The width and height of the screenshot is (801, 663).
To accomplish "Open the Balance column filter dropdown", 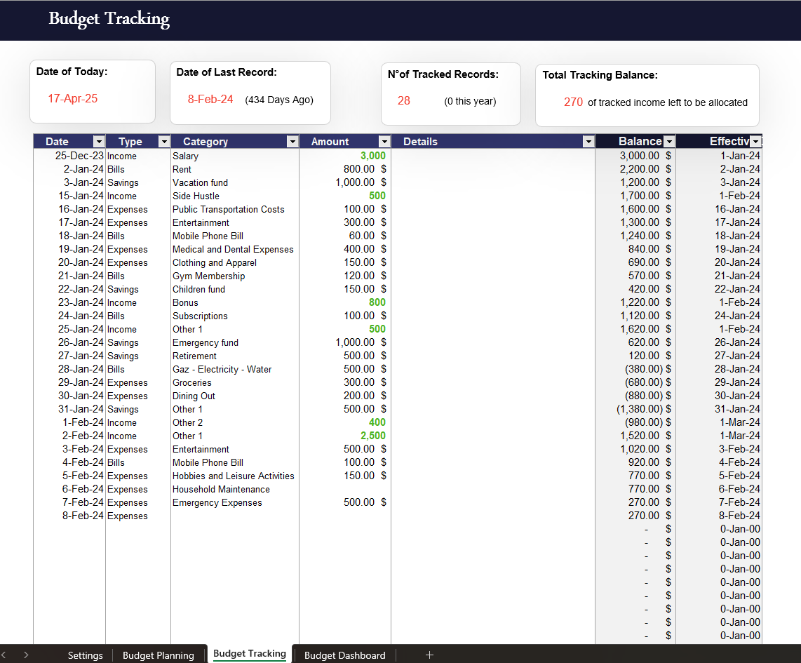I will 668,141.
